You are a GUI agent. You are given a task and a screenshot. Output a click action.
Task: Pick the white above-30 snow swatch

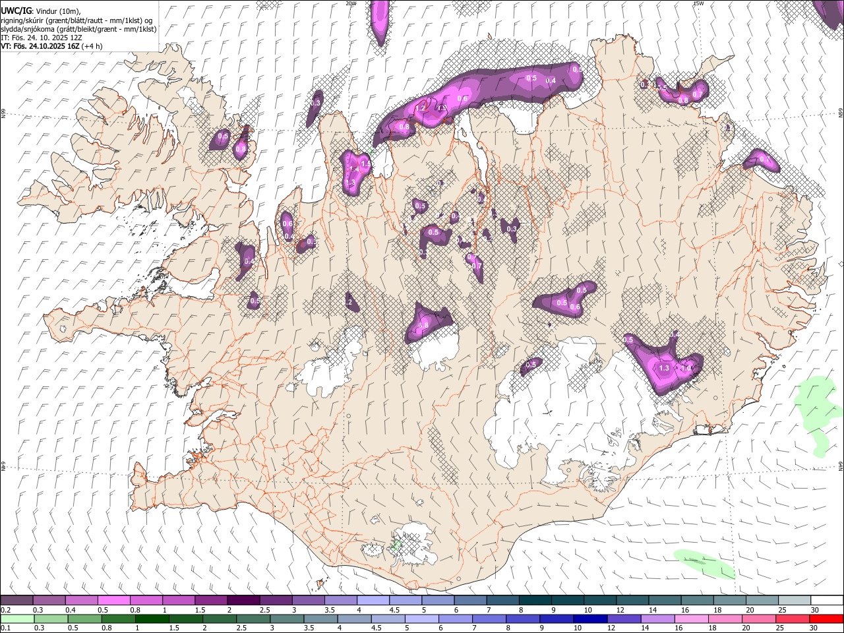tap(827, 600)
